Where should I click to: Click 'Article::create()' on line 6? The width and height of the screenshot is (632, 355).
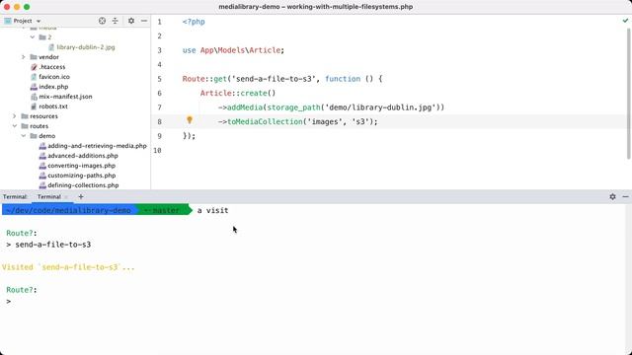click(238, 93)
